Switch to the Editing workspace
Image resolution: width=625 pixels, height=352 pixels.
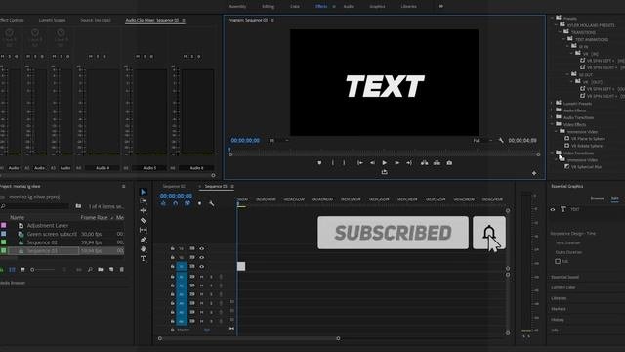click(269, 7)
